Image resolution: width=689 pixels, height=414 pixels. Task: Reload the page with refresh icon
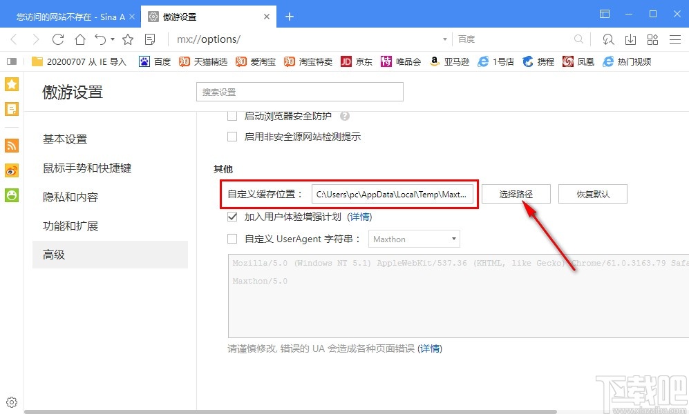58,39
